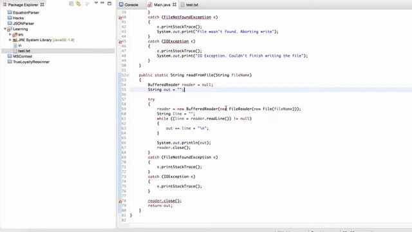The image size is (412, 232).
Task: Click 'String line' declaration on line 60
Action: click(176, 113)
